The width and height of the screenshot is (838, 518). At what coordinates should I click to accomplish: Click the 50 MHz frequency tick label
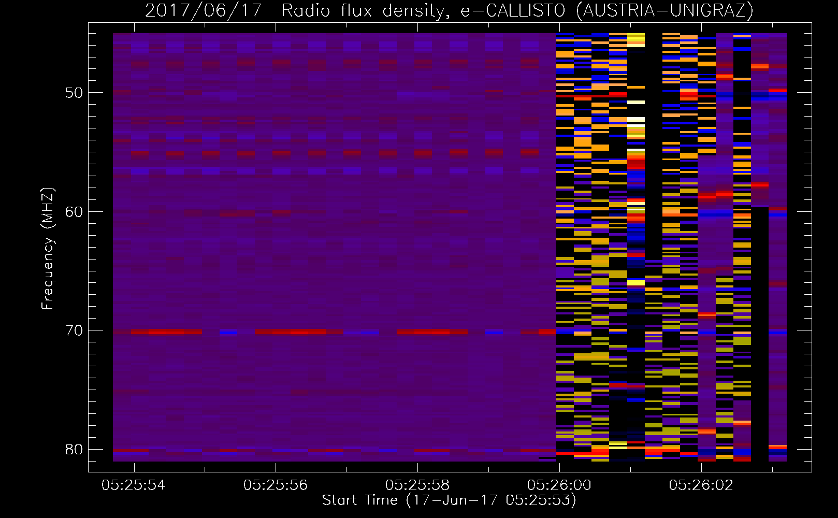coord(74,93)
